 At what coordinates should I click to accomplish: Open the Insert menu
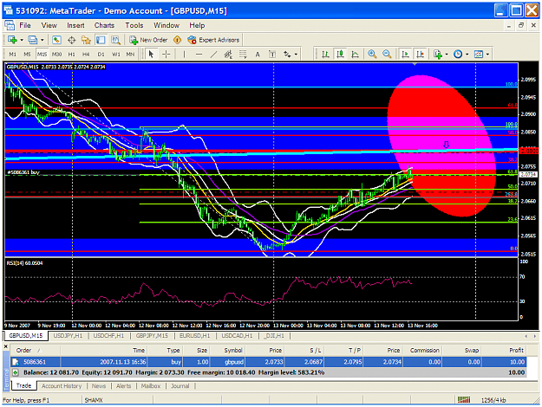[75, 25]
